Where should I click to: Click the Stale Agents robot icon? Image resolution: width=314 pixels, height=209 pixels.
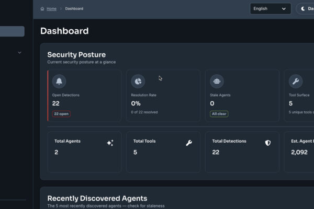(217, 81)
